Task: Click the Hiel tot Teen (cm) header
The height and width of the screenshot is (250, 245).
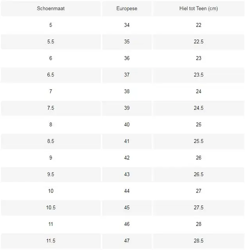Action: (199, 9)
